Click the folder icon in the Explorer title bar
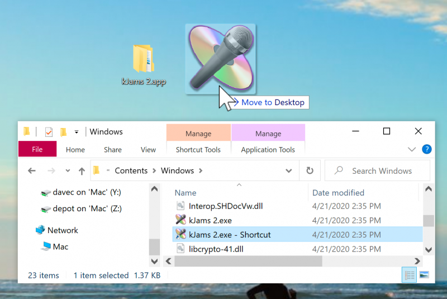This screenshot has height=299, width=447. click(26, 131)
